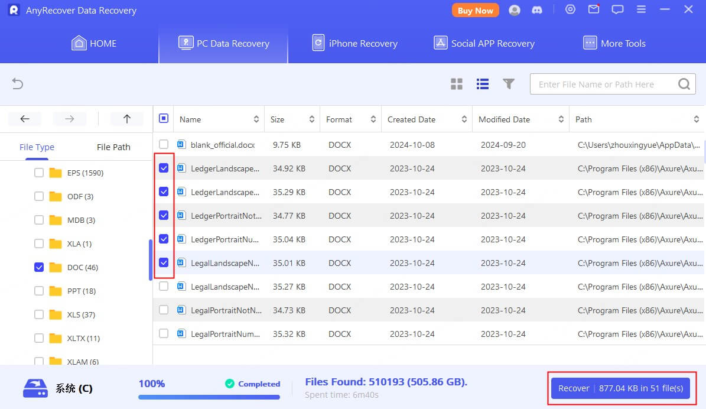Open the hamburger menu

pos(641,9)
